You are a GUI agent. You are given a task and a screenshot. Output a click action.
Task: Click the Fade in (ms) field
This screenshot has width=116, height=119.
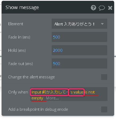79,37
